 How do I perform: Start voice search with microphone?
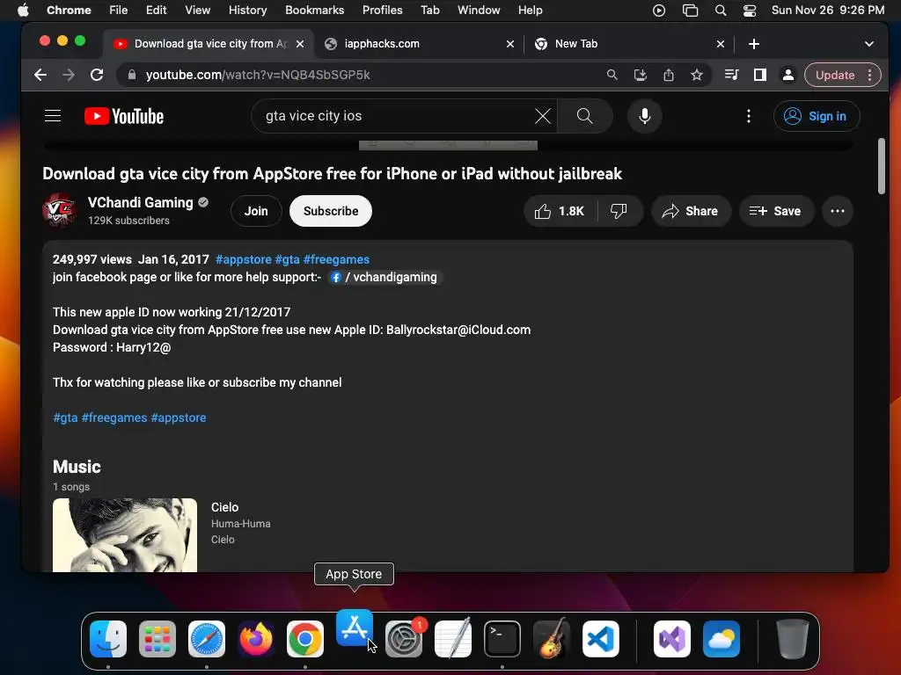click(645, 116)
